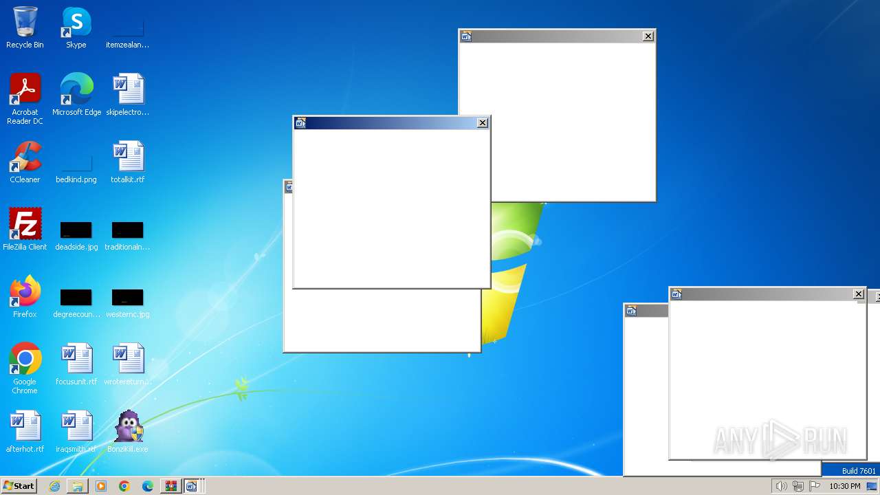
Task: Select the FileZilla Client shortcut
Action: 25,230
